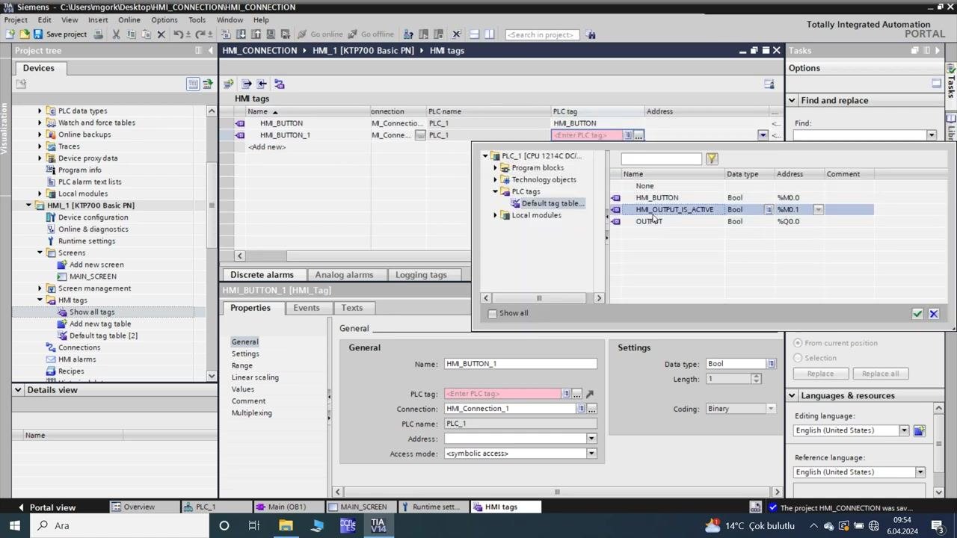Click the PLC tag browse button in table
957x538 pixels.
click(x=638, y=135)
